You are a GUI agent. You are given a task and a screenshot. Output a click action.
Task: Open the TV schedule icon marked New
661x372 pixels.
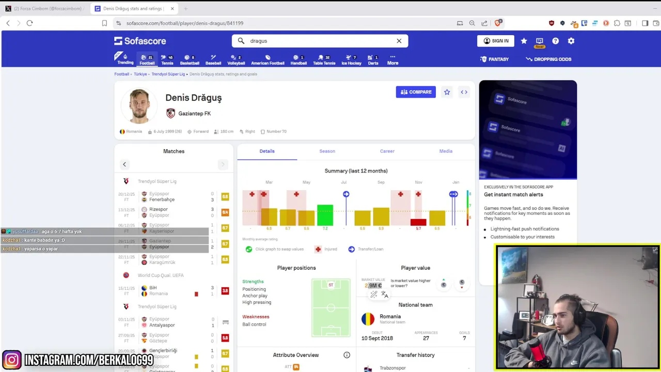[x=540, y=42]
